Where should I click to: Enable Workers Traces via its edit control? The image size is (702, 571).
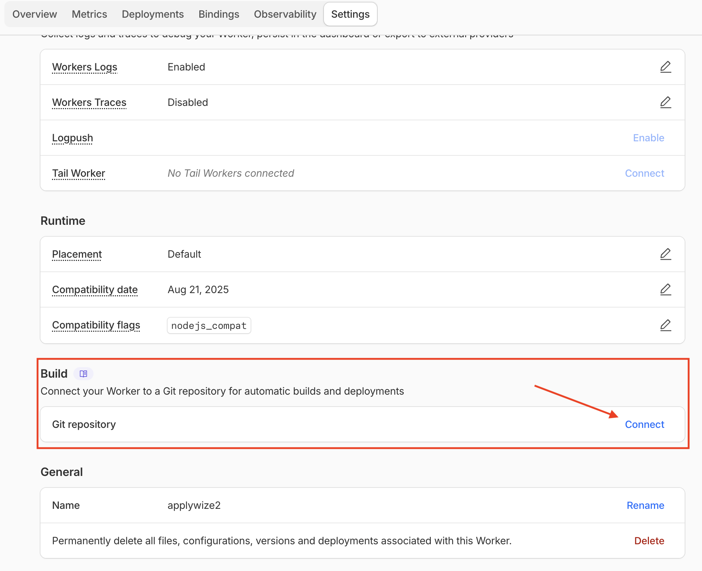coord(666,102)
